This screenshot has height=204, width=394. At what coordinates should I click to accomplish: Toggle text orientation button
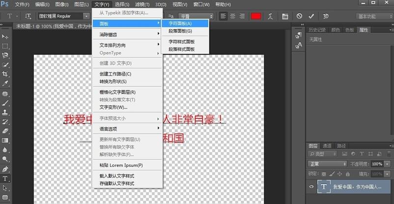pos(28,16)
